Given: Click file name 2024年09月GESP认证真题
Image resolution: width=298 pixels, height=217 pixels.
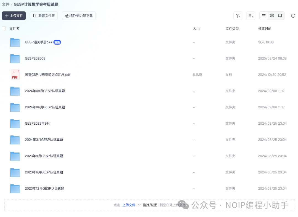Looking at the screenshot, I should coord(45,91).
